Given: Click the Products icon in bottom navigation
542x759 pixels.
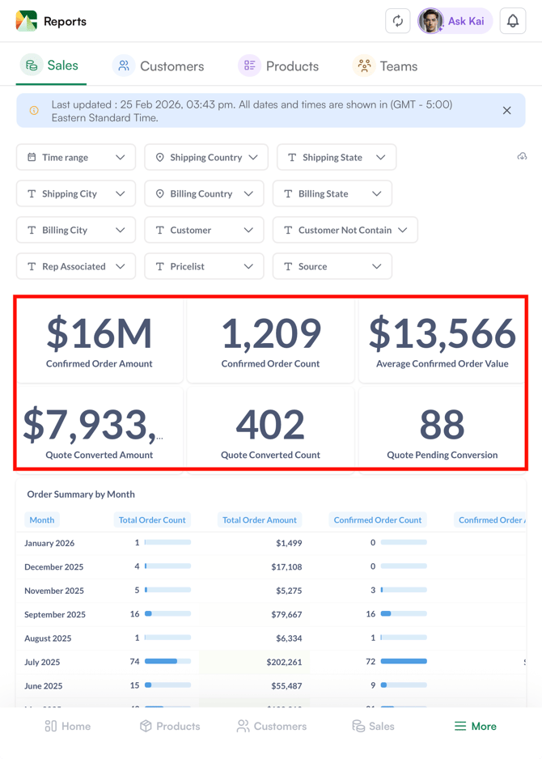Looking at the screenshot, I should click(x=147, y=726).
